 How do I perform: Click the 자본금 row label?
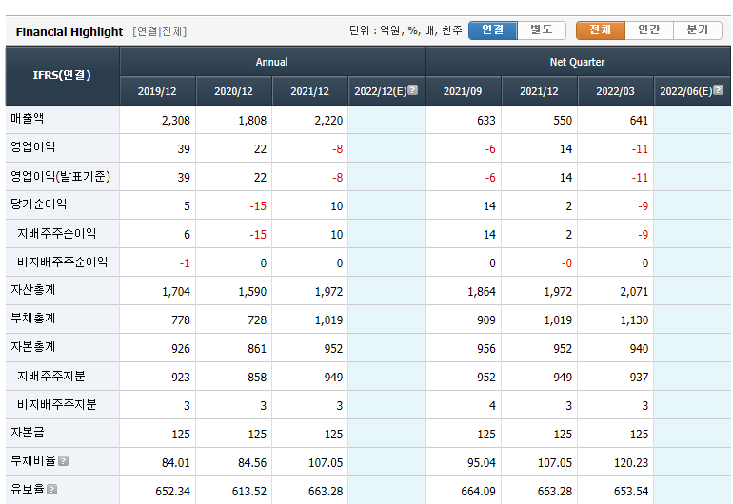[27, 432]
